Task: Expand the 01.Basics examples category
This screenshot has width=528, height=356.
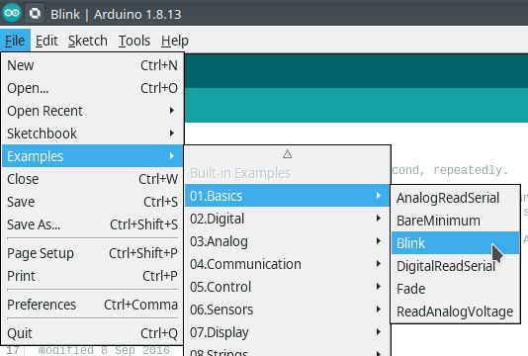Action: 287,196
